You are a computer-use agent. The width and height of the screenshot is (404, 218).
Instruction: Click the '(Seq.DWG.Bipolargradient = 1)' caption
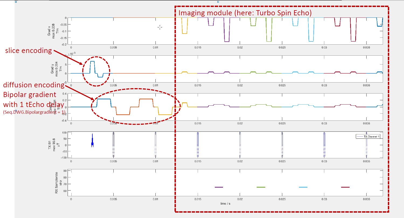pyautogui.click(x=34, y=112)
